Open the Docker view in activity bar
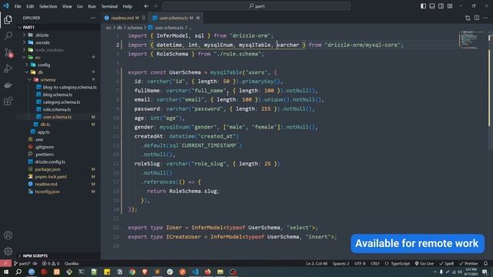The image size is (493, 277). tap(8, 85)
